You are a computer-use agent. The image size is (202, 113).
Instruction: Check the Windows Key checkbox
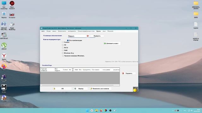63,53
